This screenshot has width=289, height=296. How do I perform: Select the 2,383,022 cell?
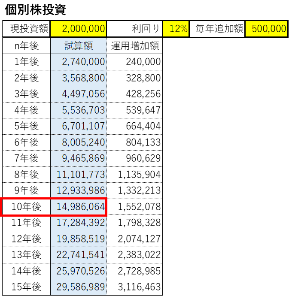click(134, 255)
